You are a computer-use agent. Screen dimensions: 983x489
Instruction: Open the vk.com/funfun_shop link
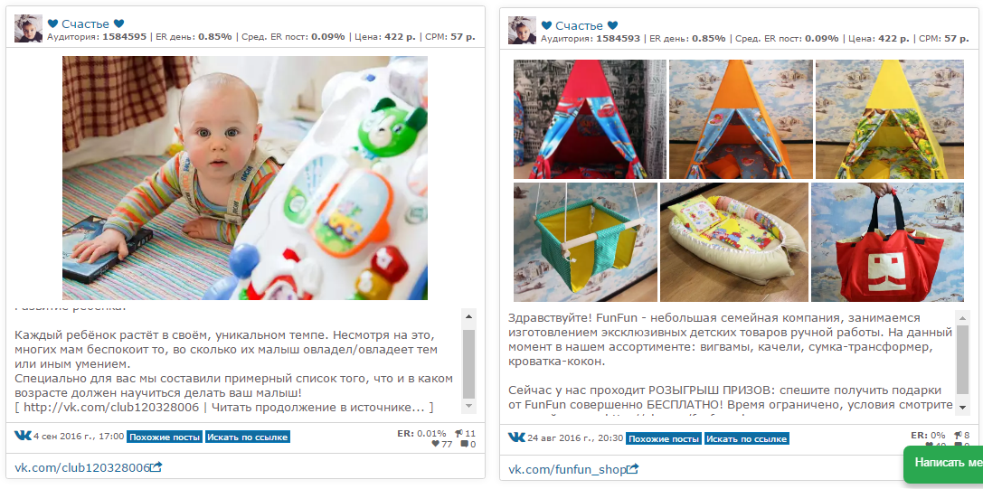pyautogui.click(x=567, y=469)
